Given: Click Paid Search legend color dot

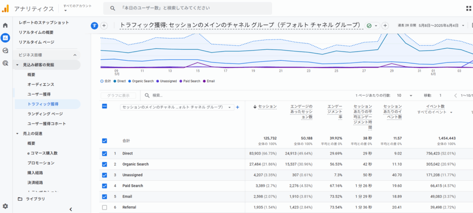Looking at the screenshot, I should coord(181,81).
